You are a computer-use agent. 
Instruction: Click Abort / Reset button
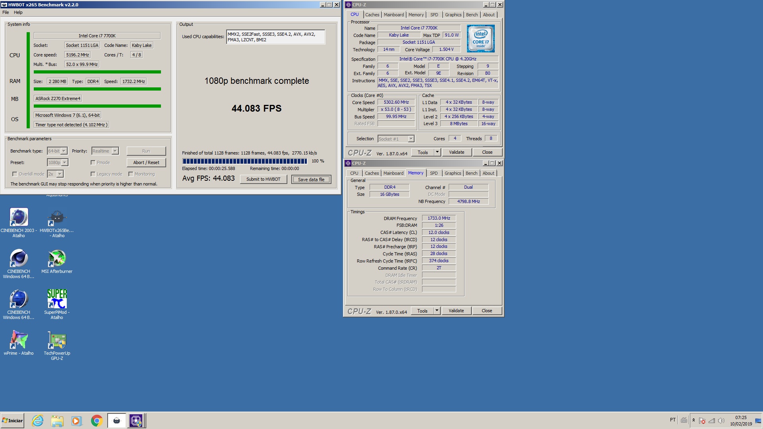point(146,162)
